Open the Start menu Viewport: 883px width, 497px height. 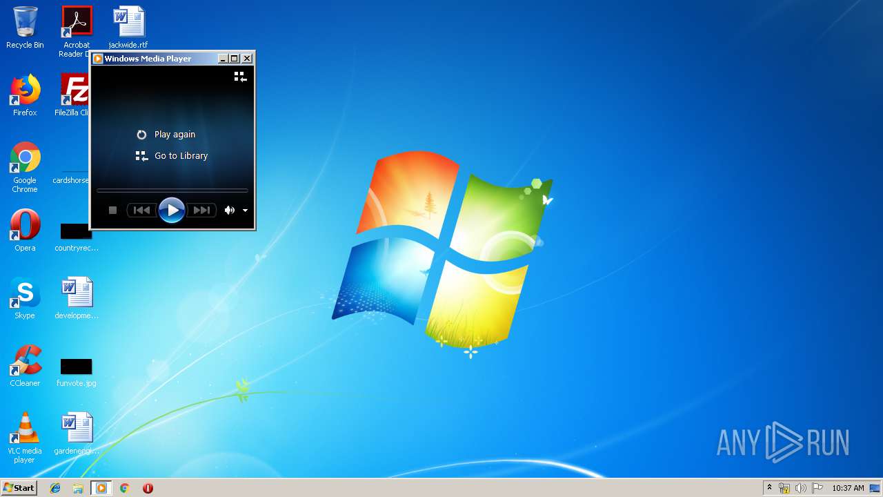point(19,488)
